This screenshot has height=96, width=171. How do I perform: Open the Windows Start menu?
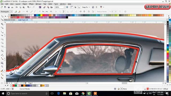tap(3, 94)
